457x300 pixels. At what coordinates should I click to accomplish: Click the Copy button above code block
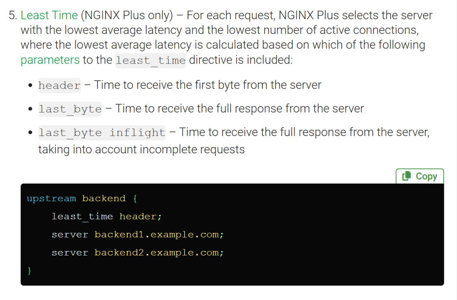click(x=420, y=176)
